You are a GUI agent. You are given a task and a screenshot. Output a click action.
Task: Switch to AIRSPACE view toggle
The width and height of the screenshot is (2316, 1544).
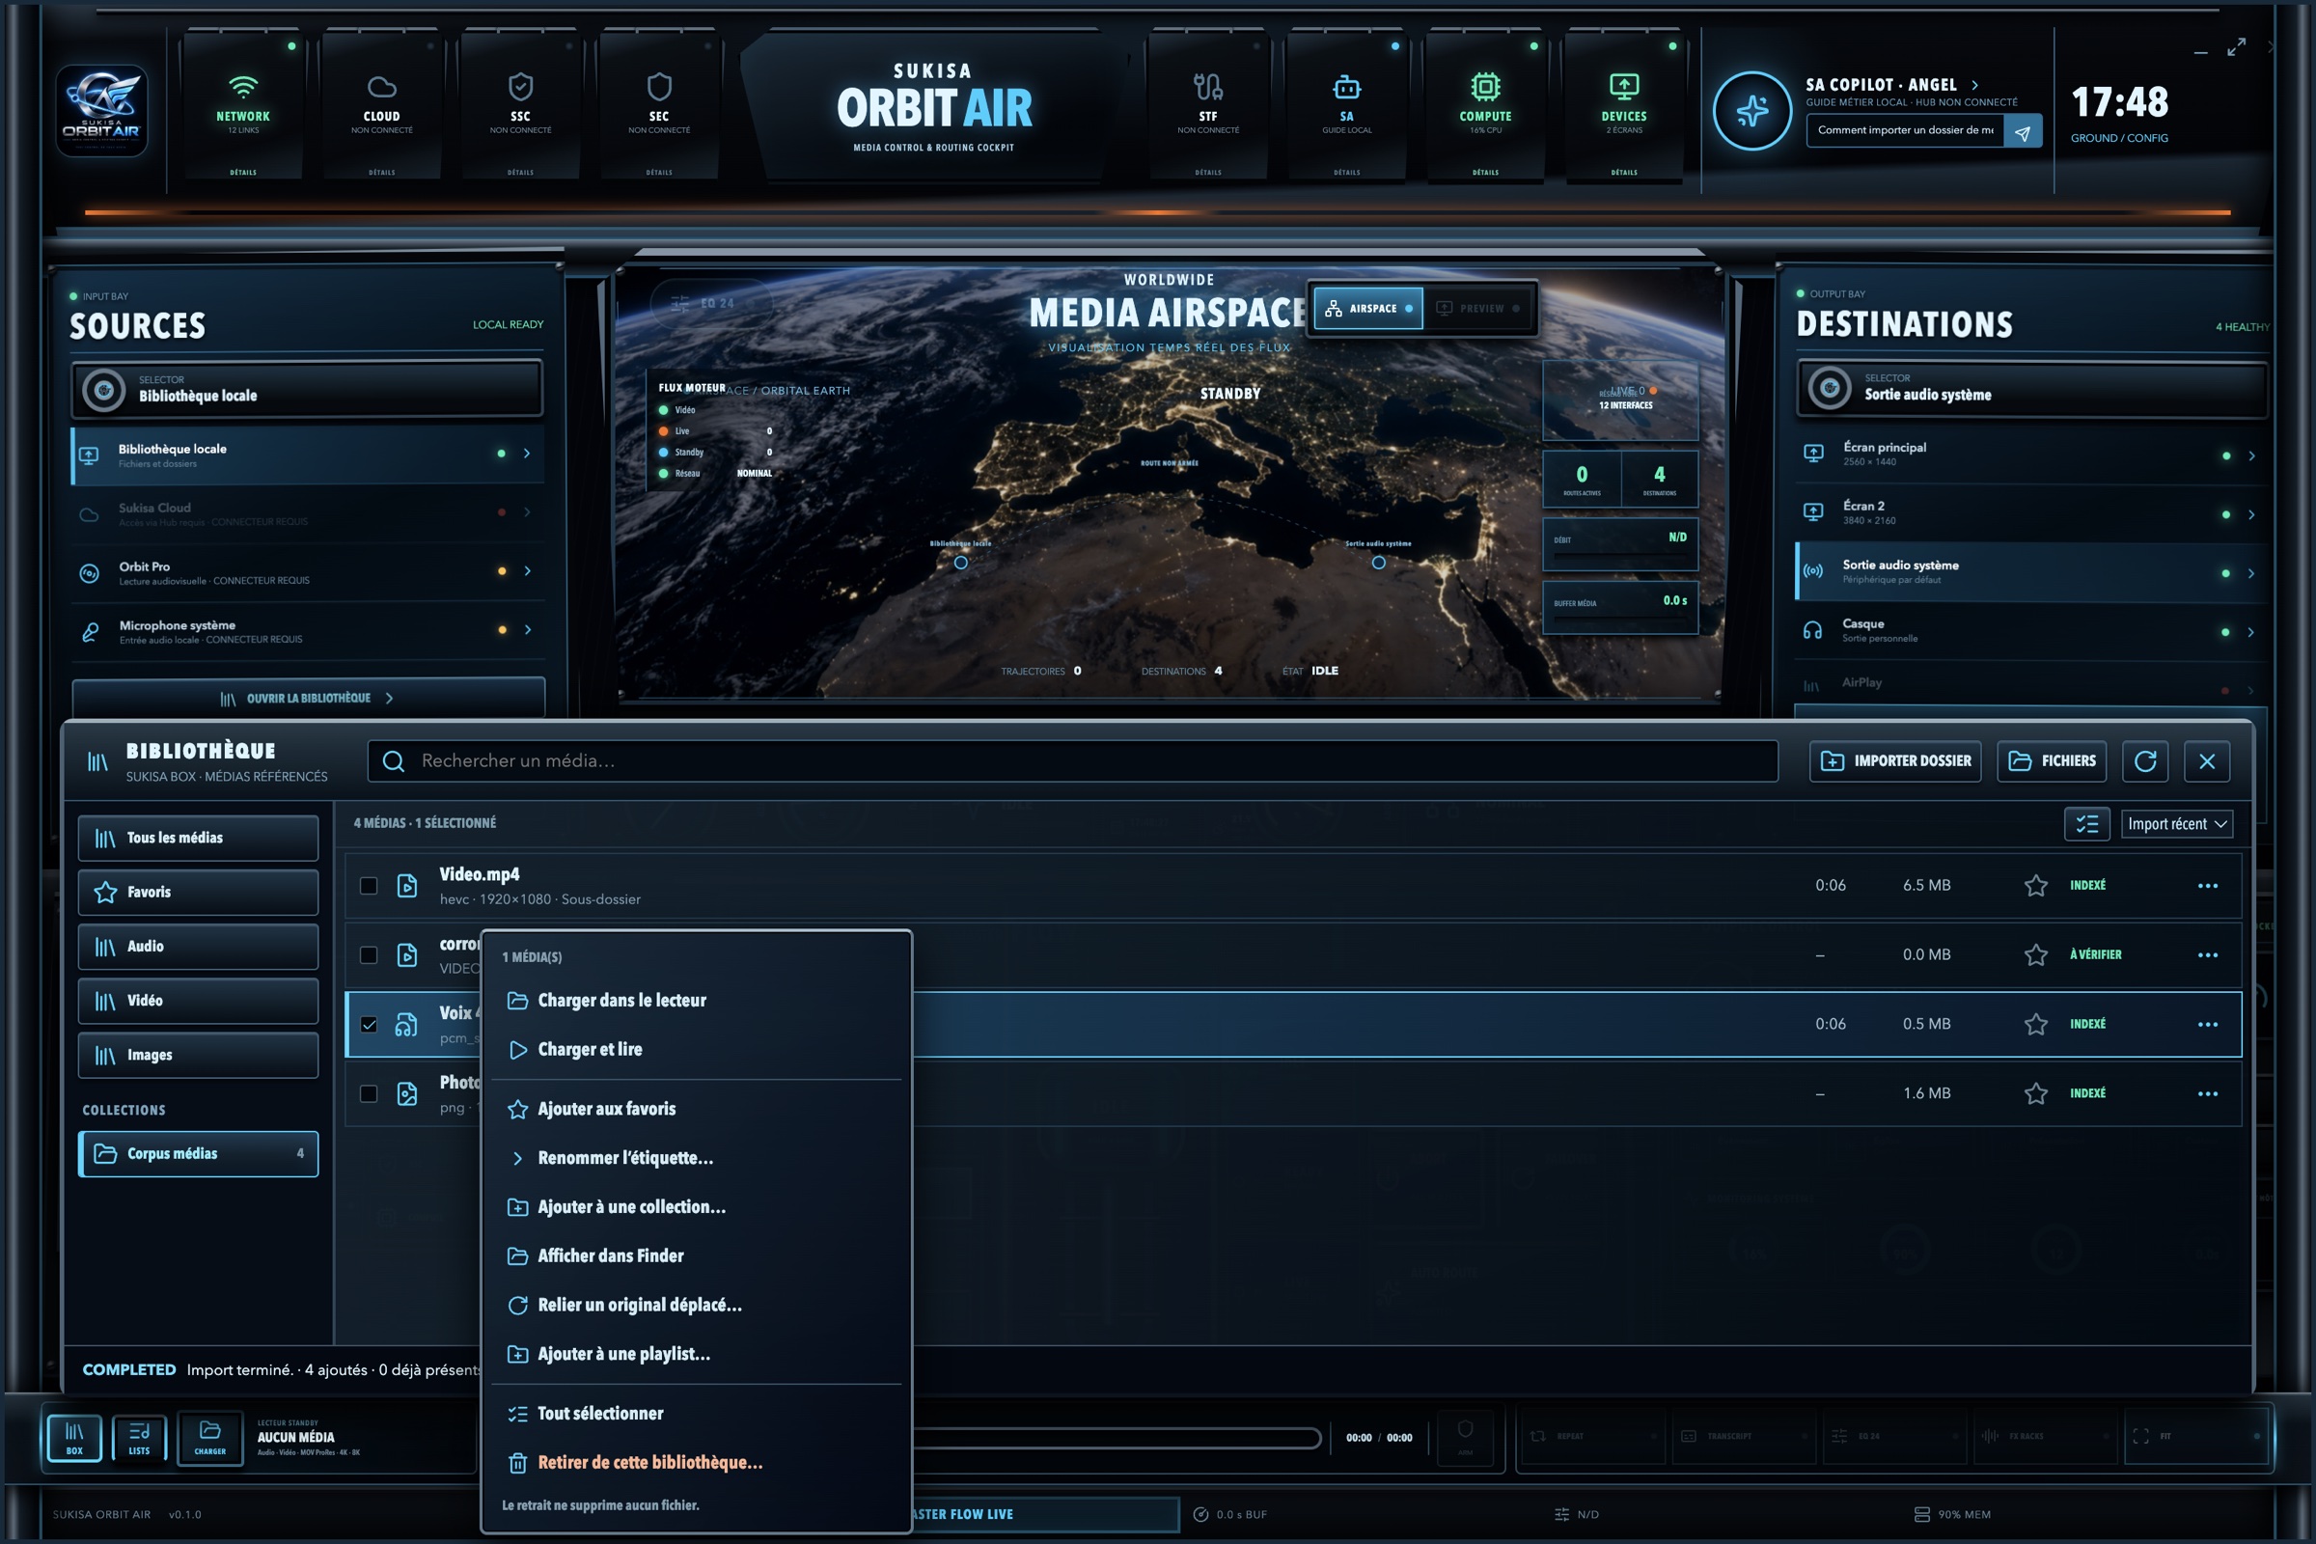(1368, 308)
